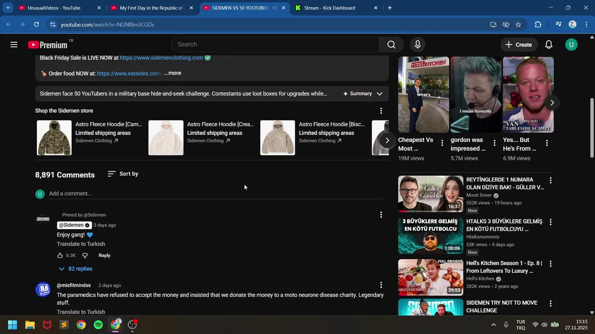Screen dimensions: 595x334
Task: Open eatsides.com order link
Action: [129, 73]
